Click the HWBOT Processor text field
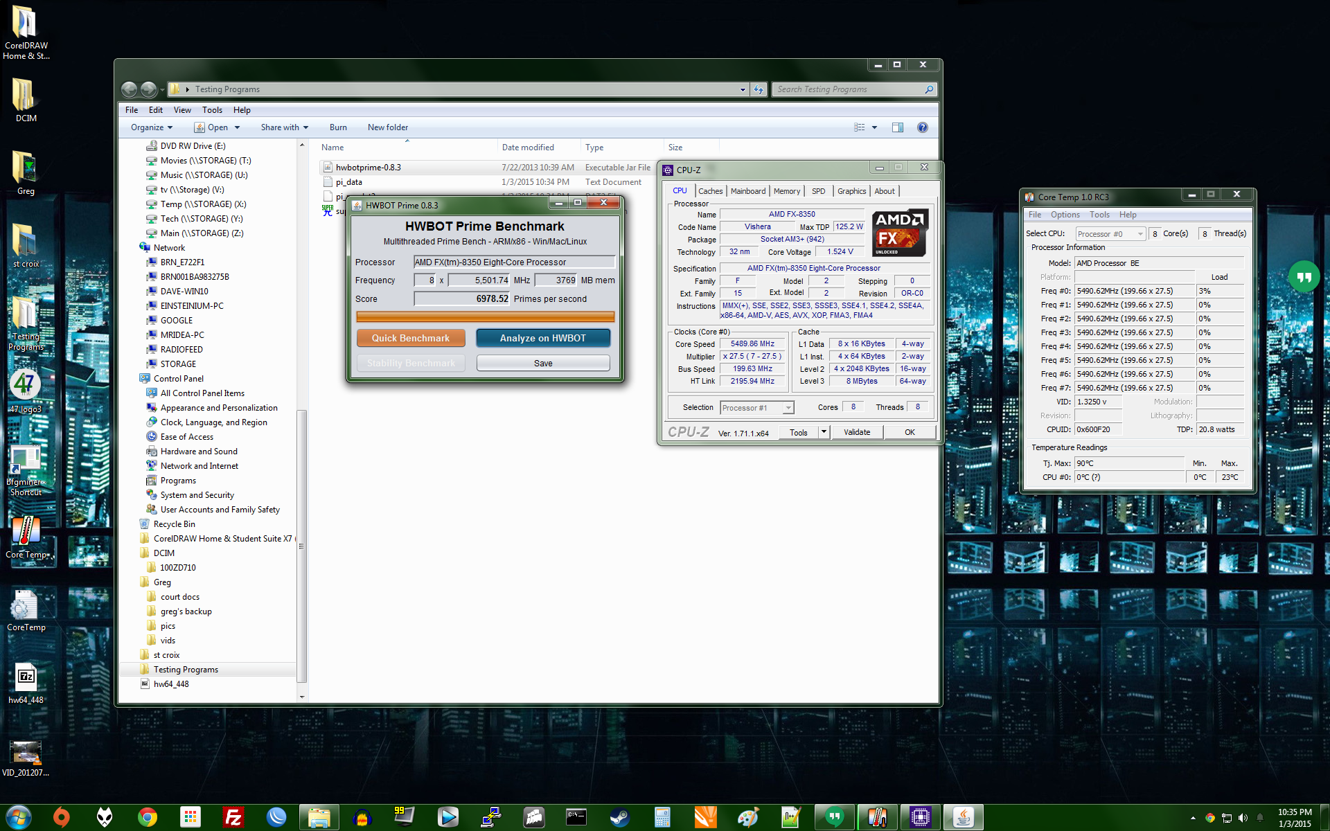The width and height of the screenshot is (1330, 831). (x=514, y=262)
